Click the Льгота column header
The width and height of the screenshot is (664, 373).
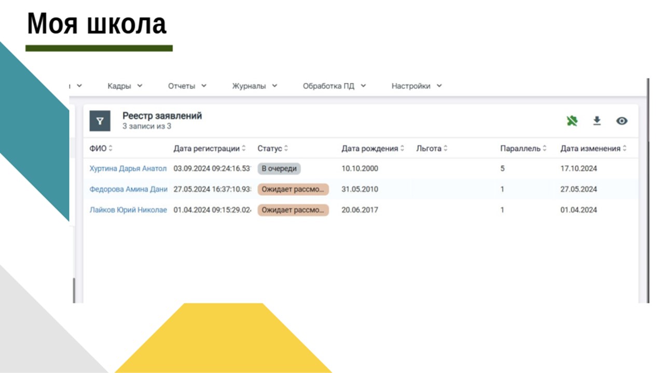click(x=428, y=149)
